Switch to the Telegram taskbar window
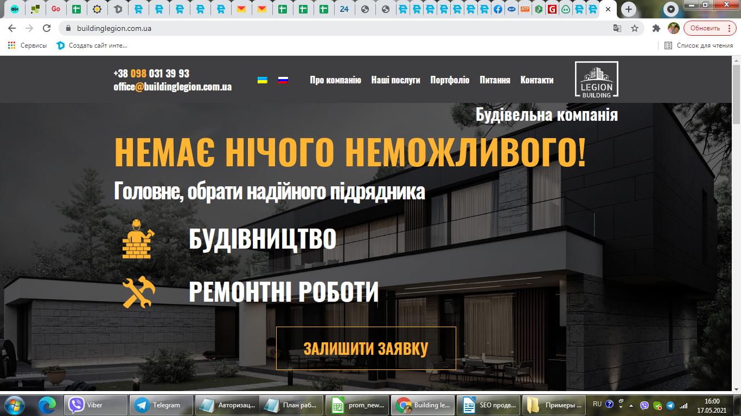 point(162,405)
